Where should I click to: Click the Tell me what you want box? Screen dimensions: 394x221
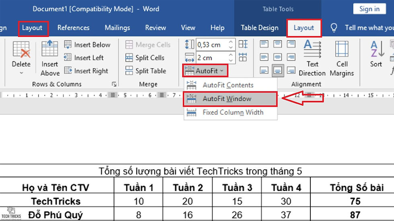point(369,28)
